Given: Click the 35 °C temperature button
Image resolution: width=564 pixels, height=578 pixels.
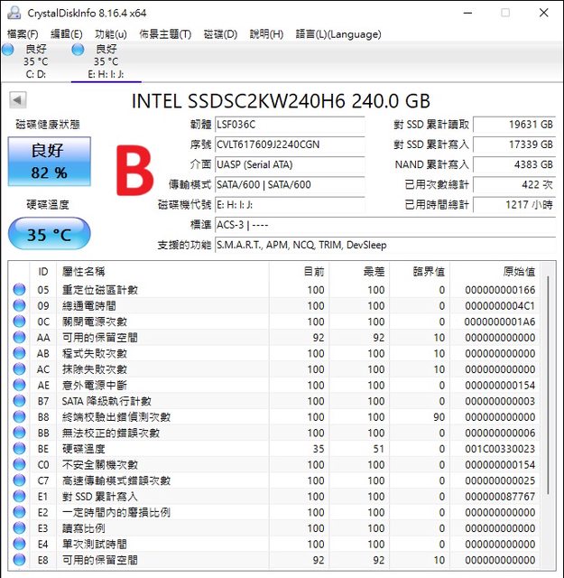Looking at the screenshot, I should [49, 235].
